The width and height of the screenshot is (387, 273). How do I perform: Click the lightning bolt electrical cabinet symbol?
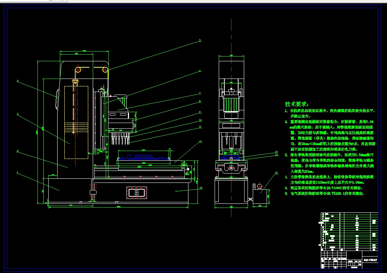pos(137,193)
